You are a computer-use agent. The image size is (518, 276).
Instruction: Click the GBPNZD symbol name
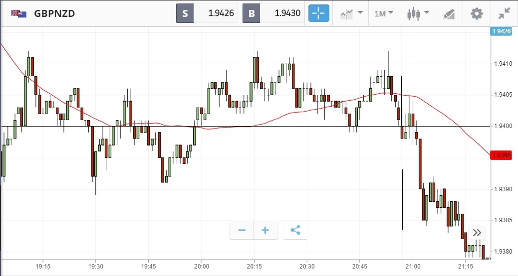(x=54, y=13)
